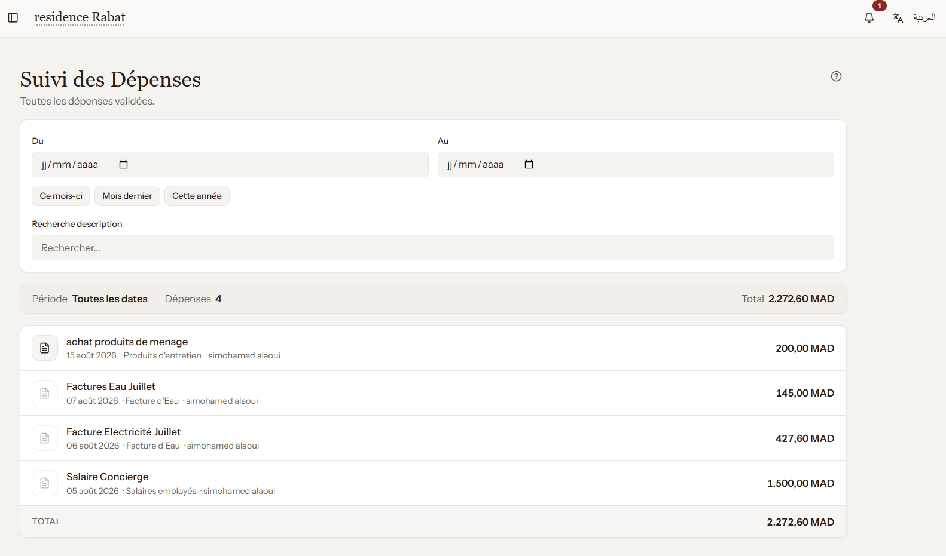Focus the Rechercher description field
The height and width of the screenshot is (556, 946).
433,248
